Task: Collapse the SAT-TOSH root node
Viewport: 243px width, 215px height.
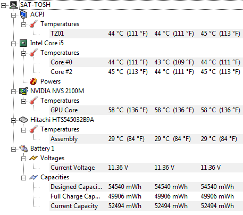Action: pyautogui.click(x=3, y=6)
